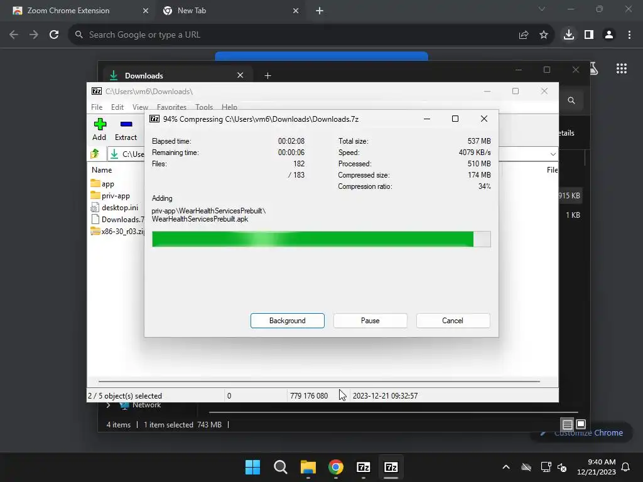The width and height of the screenshot is (643, 482).
Task: Share this page from the address bar
Action: [x=523, y=35]
